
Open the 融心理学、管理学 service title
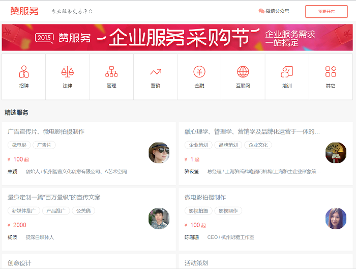[252, 131]
